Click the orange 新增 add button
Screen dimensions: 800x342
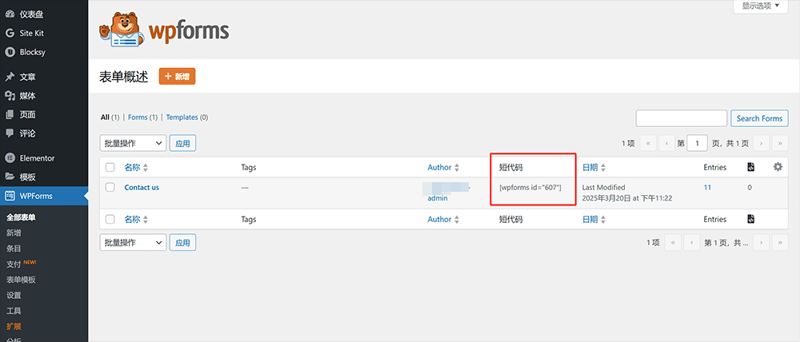177,77
